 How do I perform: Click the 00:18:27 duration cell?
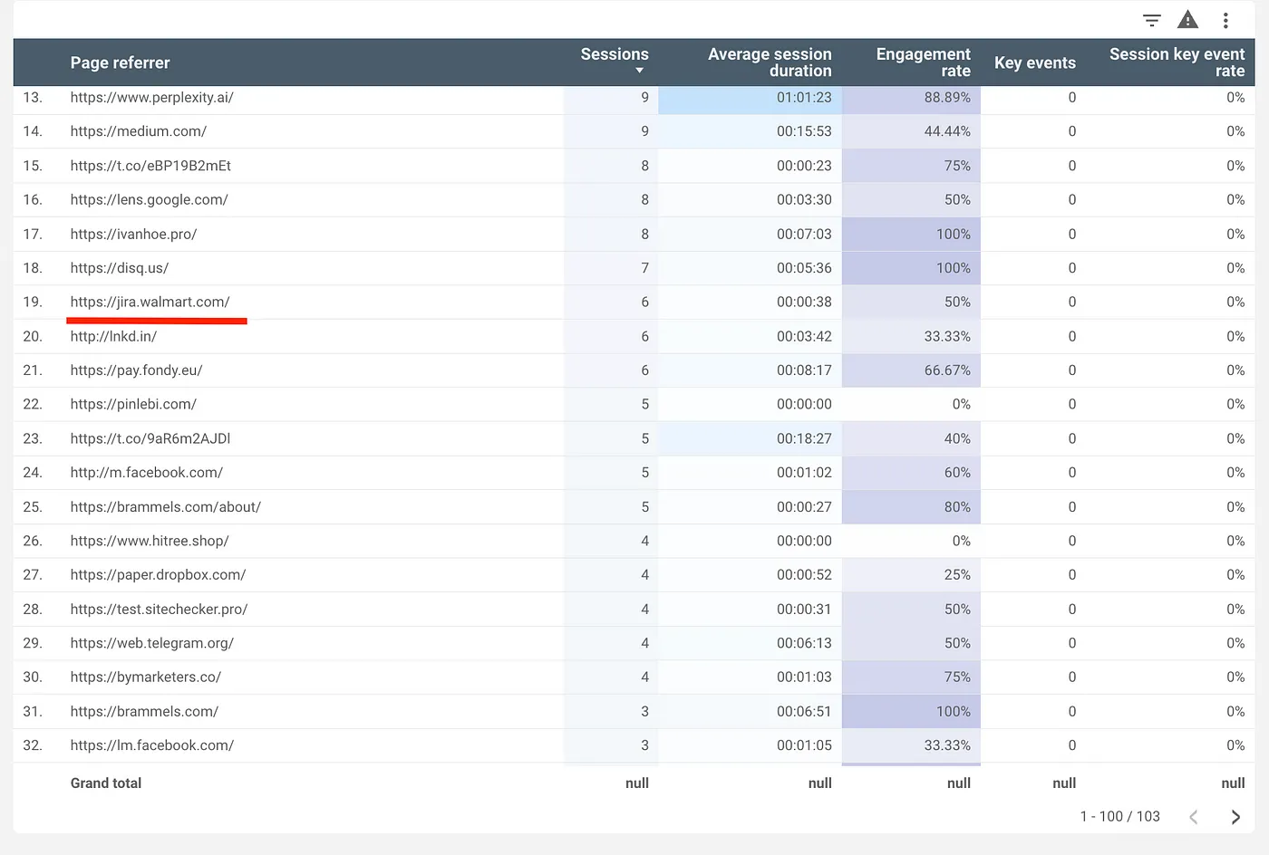point(750,438)
